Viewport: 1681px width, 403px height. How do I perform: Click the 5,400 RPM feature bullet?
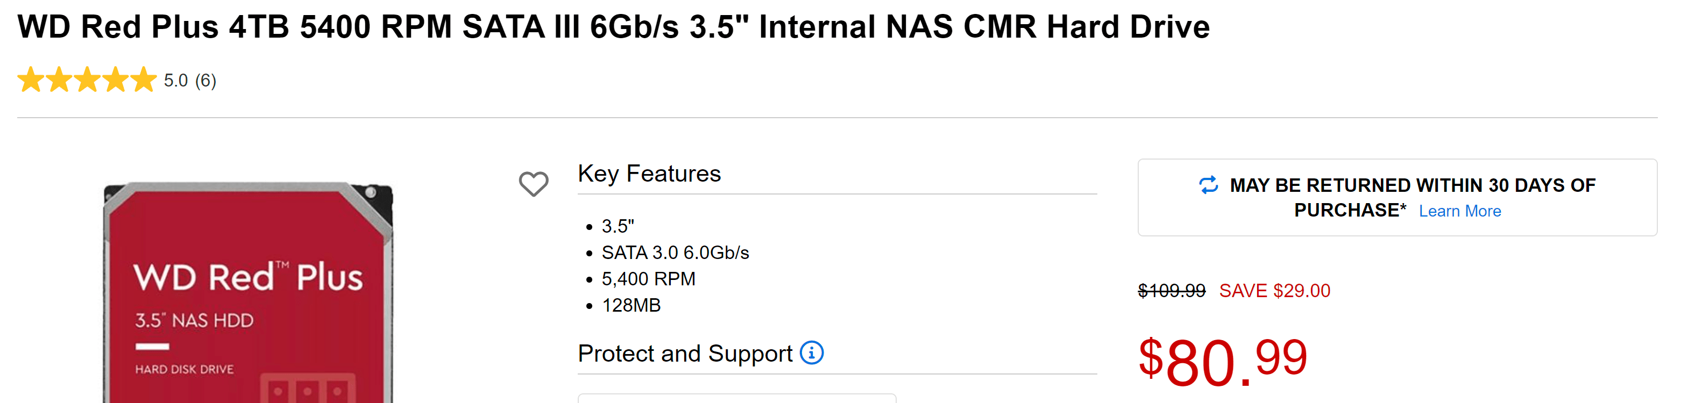pos(648,279)
